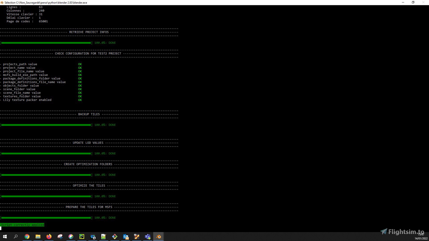Open File Explorer from the taskbar
The width and height of the screenshot is (429, 241).
(x=38, y=236)
